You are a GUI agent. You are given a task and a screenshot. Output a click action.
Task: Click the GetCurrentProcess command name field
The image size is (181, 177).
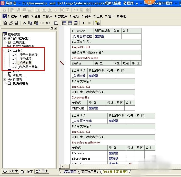click(x=106, y=58)
